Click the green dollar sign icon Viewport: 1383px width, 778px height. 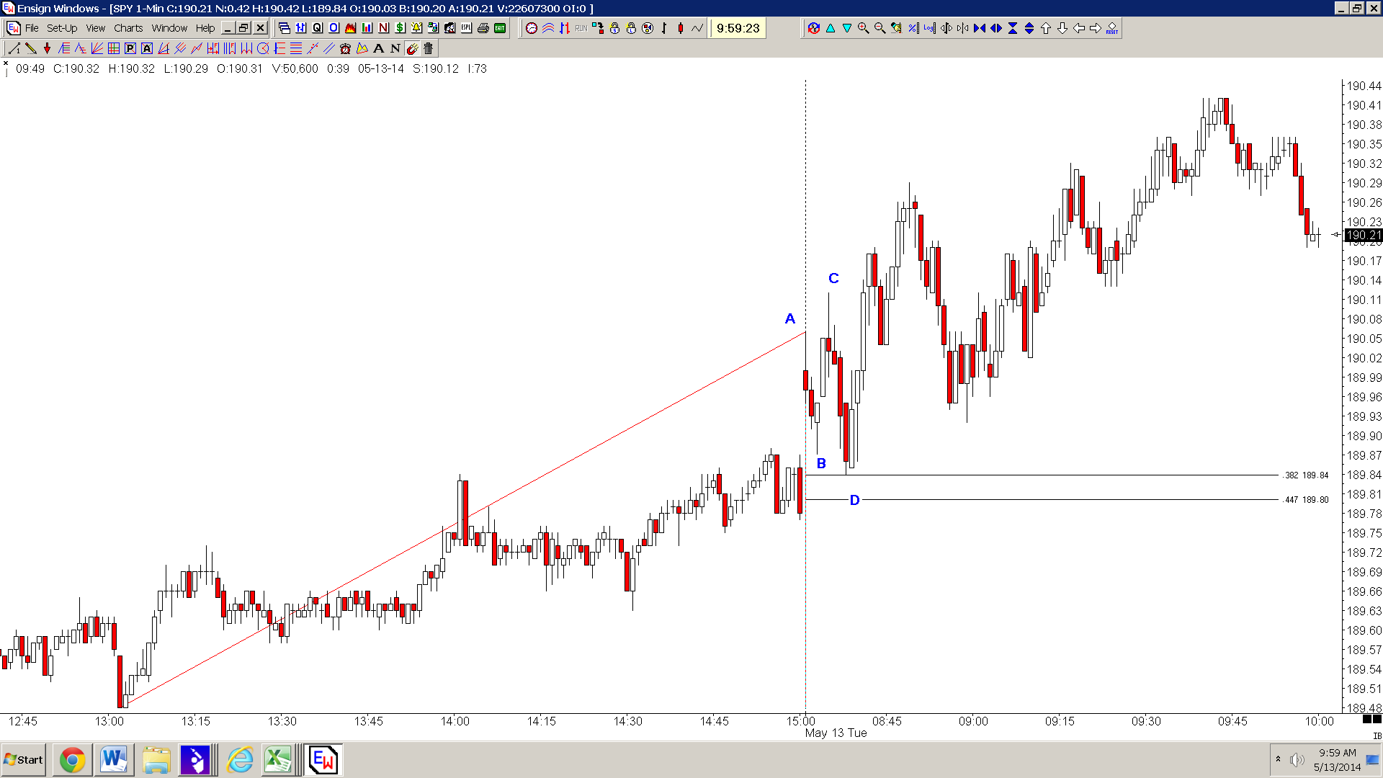pyautogui.click(x=400, y=28)
